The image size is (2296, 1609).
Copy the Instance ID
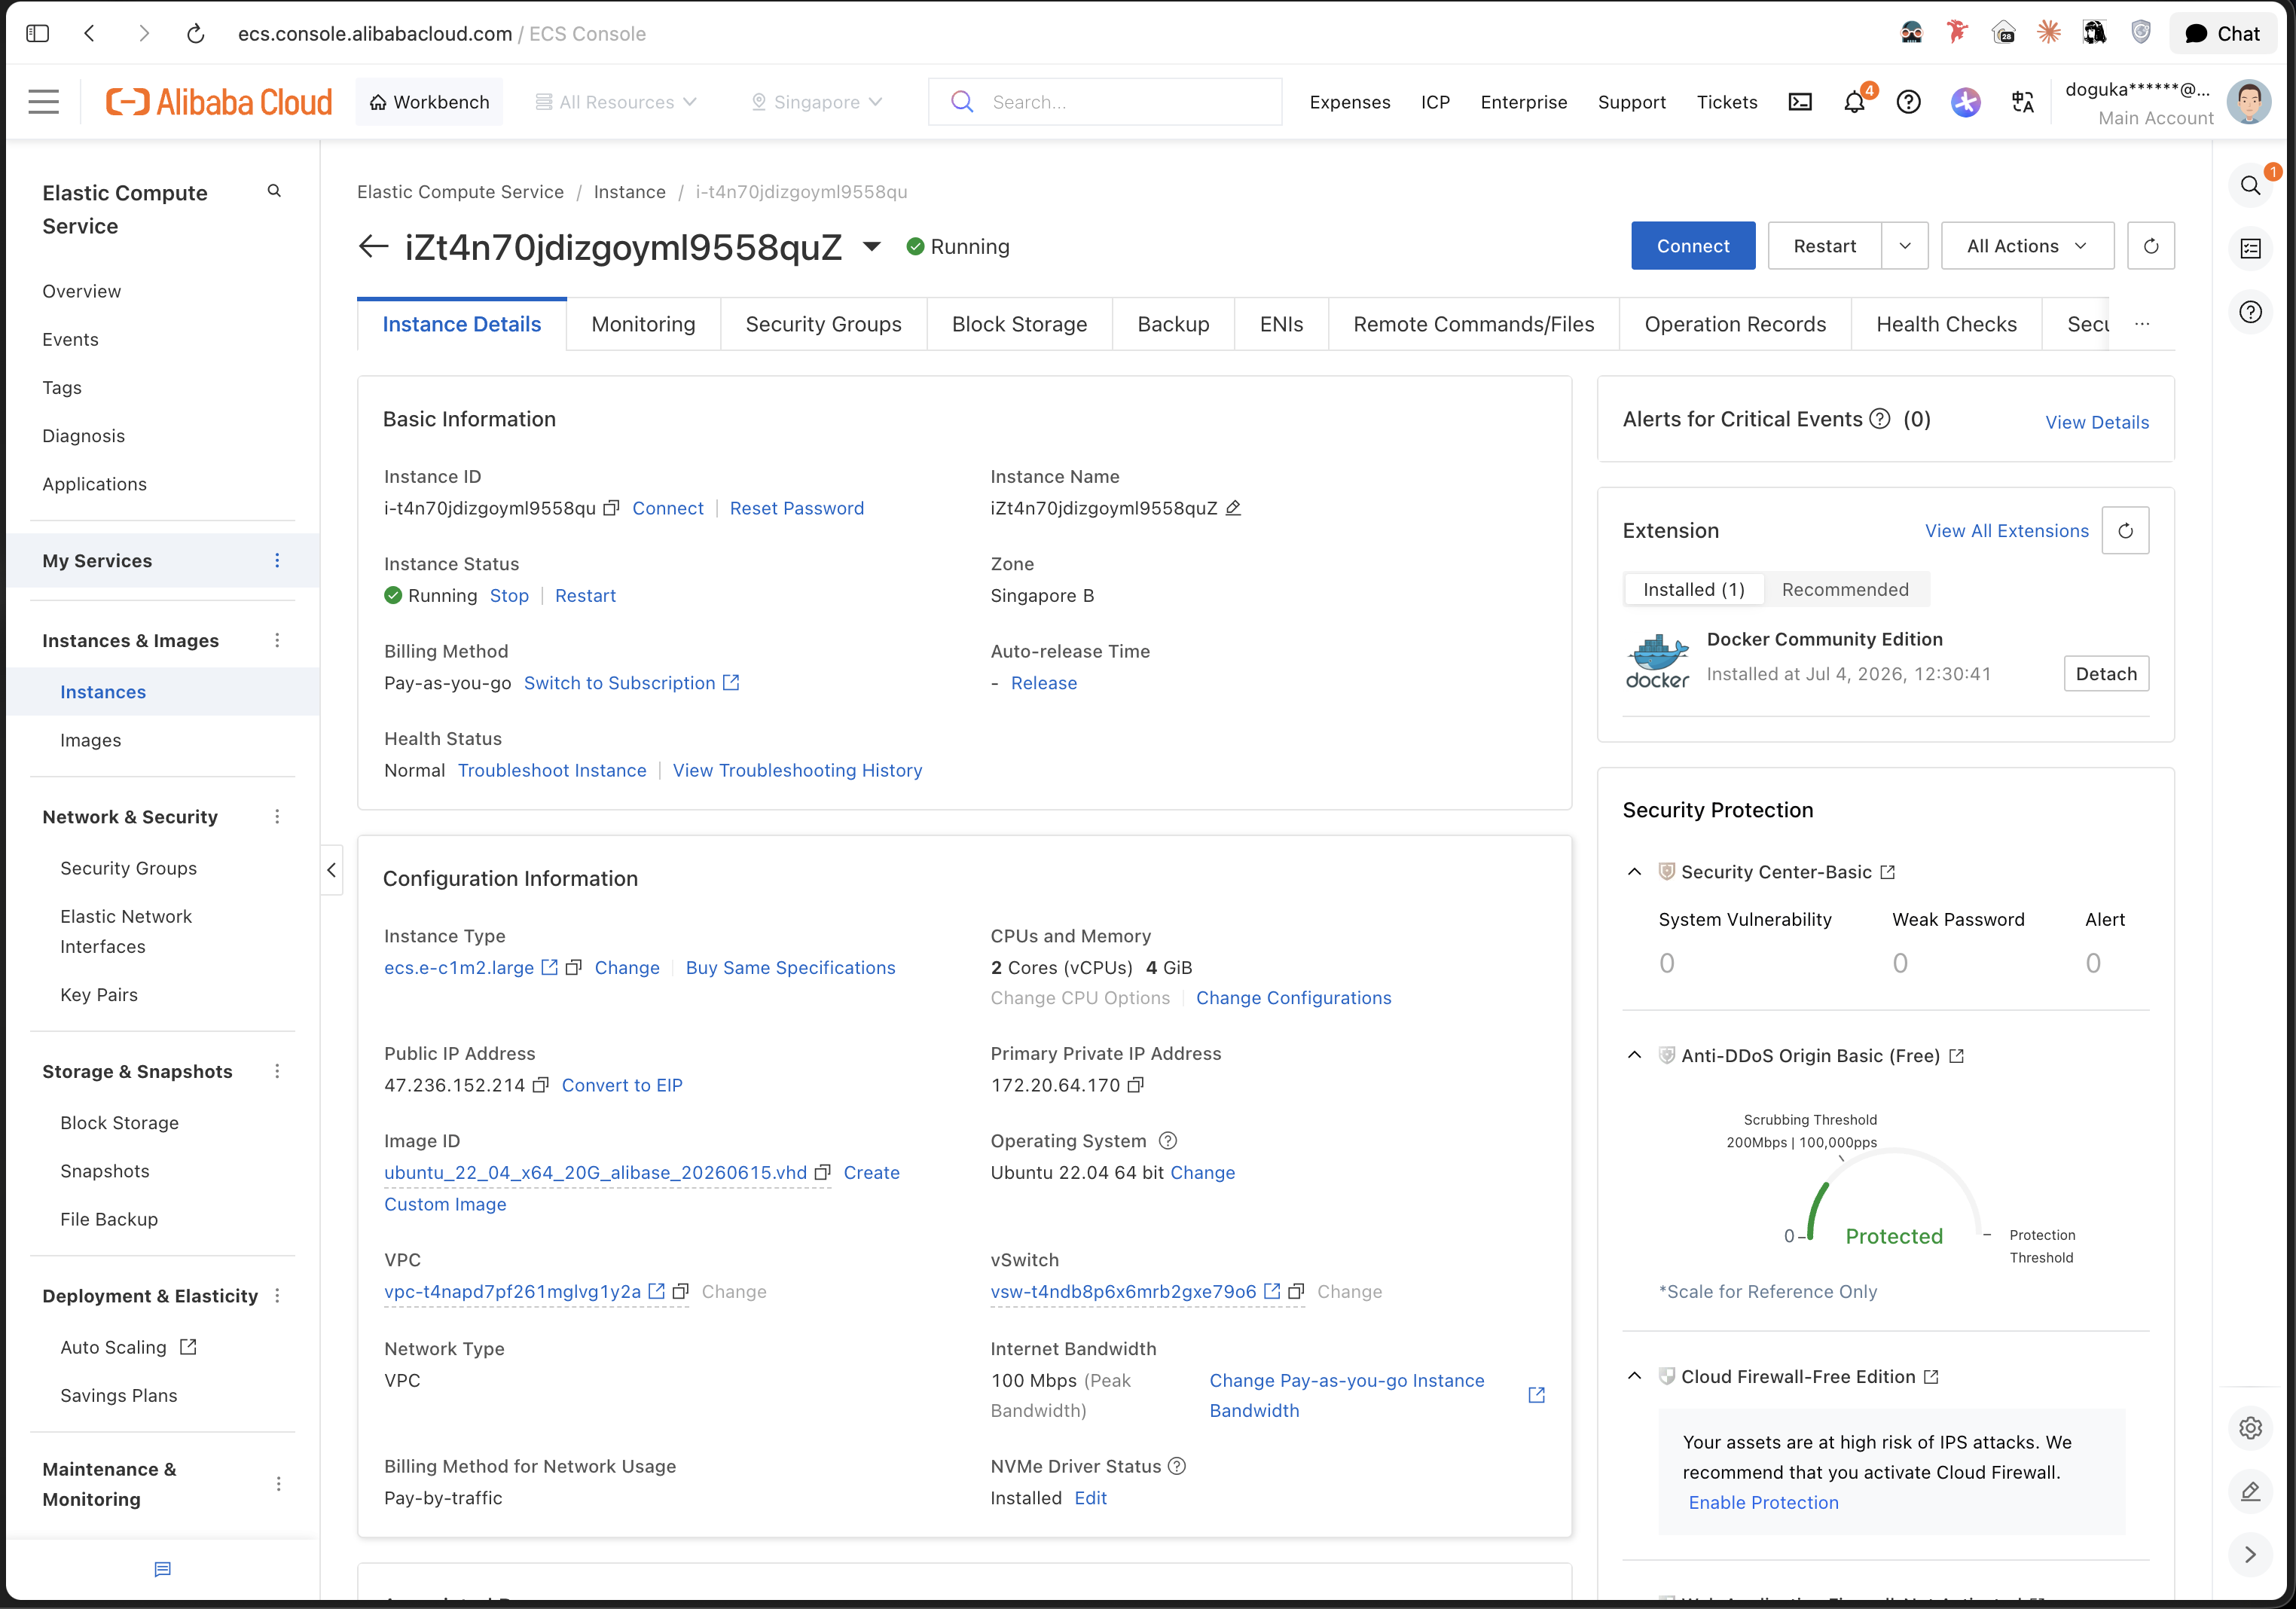(x=611, y=508)
